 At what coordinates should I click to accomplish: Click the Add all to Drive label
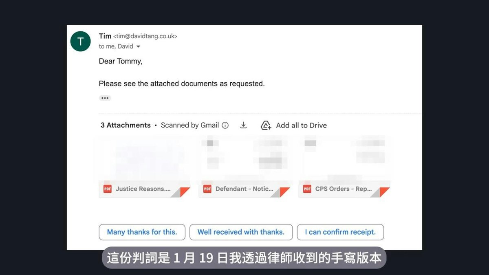coord(302,125)
